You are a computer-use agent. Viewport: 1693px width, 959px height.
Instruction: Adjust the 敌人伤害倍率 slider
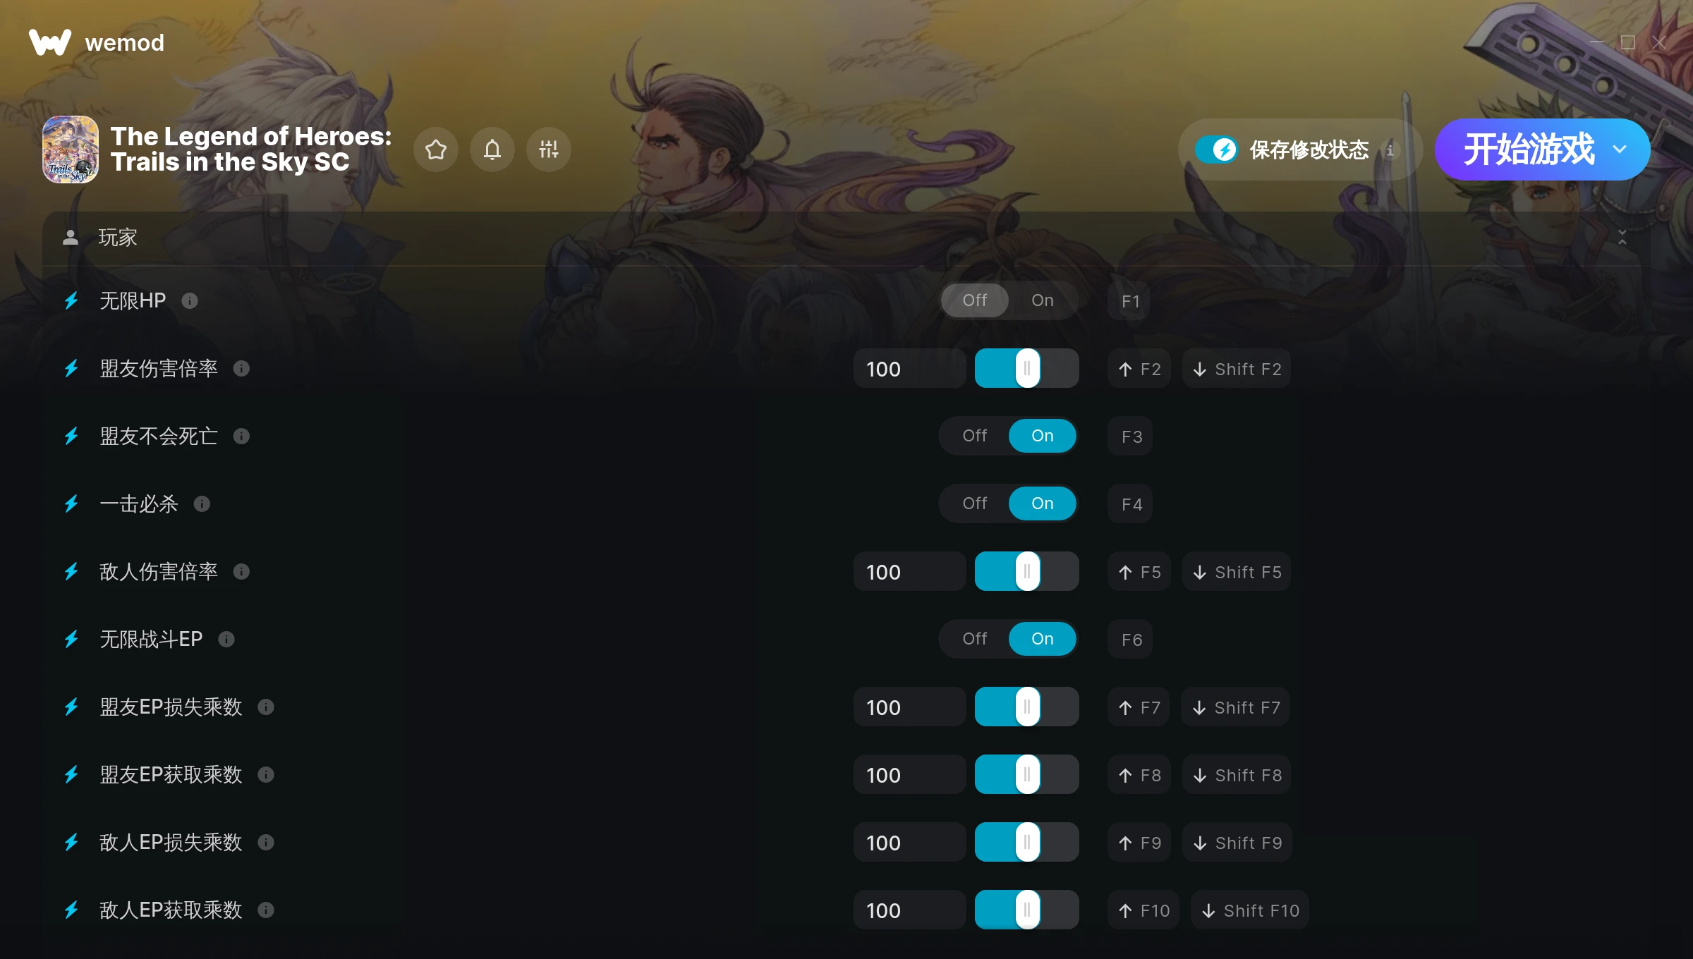(x=1027, y=572)
